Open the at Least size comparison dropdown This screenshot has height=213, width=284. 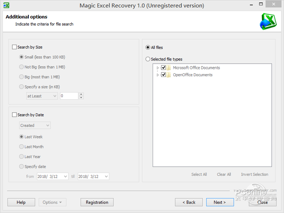tap(42, 96)
